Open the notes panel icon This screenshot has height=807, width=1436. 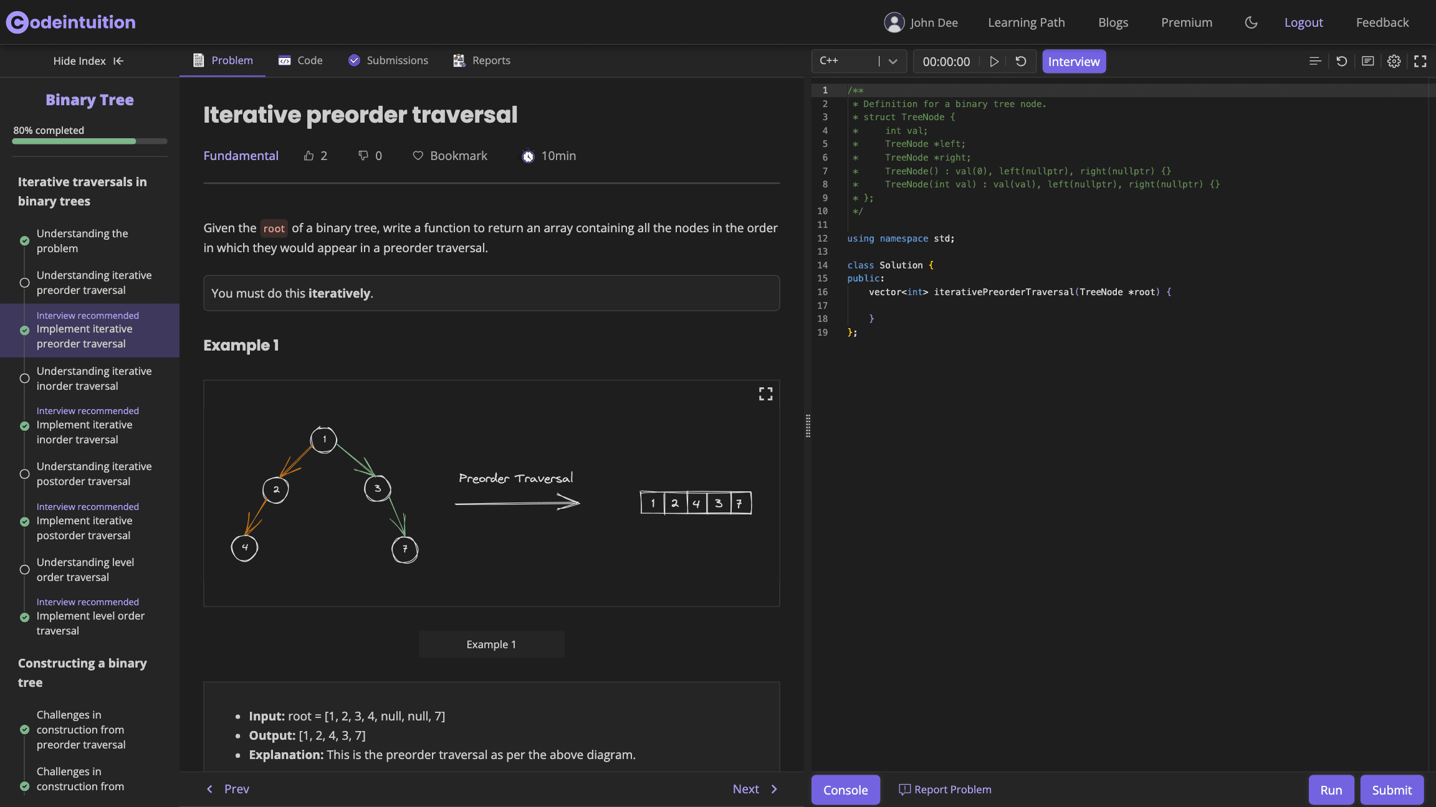tap(1367, 61)
